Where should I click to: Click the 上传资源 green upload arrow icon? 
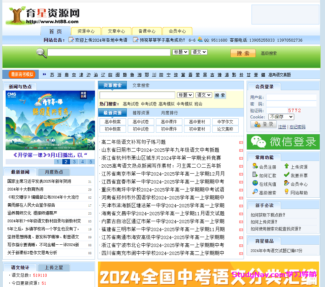287,166
